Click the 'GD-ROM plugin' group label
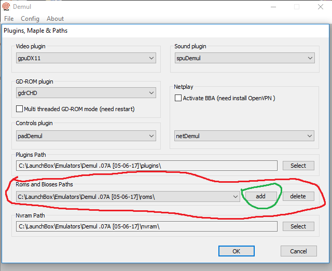This screenshot has width=332, height=271. point(34,82)
